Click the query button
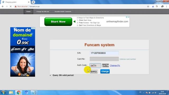The width and height of the screenshot is (169, 95). point(93,72)
